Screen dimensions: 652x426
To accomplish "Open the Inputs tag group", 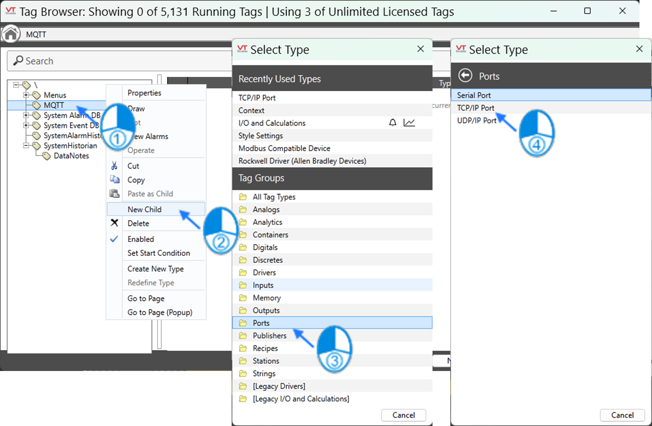I will click(332, 285).
